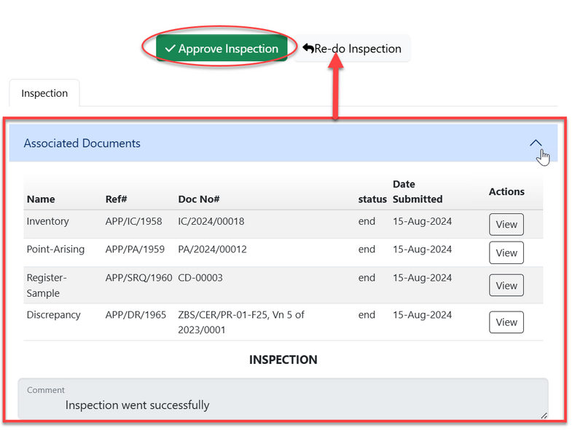Click document number CD-00003
Screen dimensions: 583x430
200,278
